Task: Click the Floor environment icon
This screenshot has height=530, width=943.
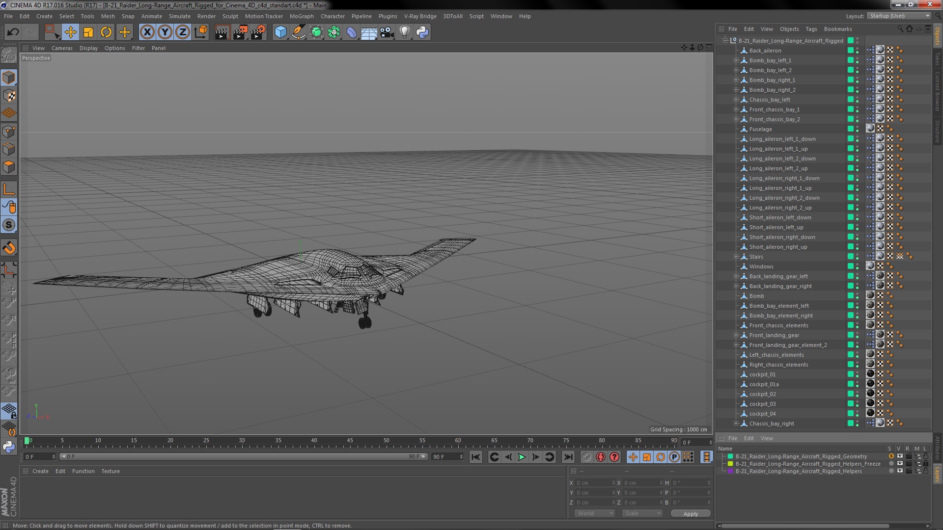Action: click(369, 32)
